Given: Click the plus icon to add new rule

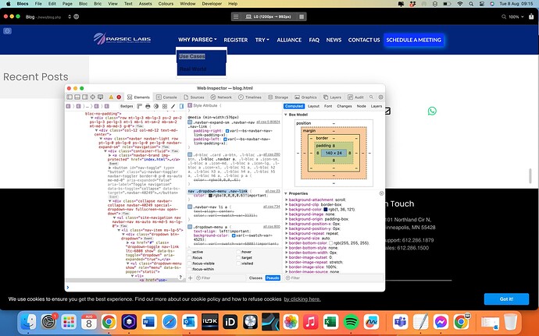Looking at the screenshot, I should tap(190, 278).
